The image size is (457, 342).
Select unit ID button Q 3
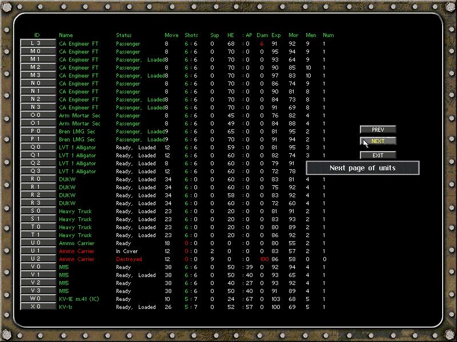(38, 171)
